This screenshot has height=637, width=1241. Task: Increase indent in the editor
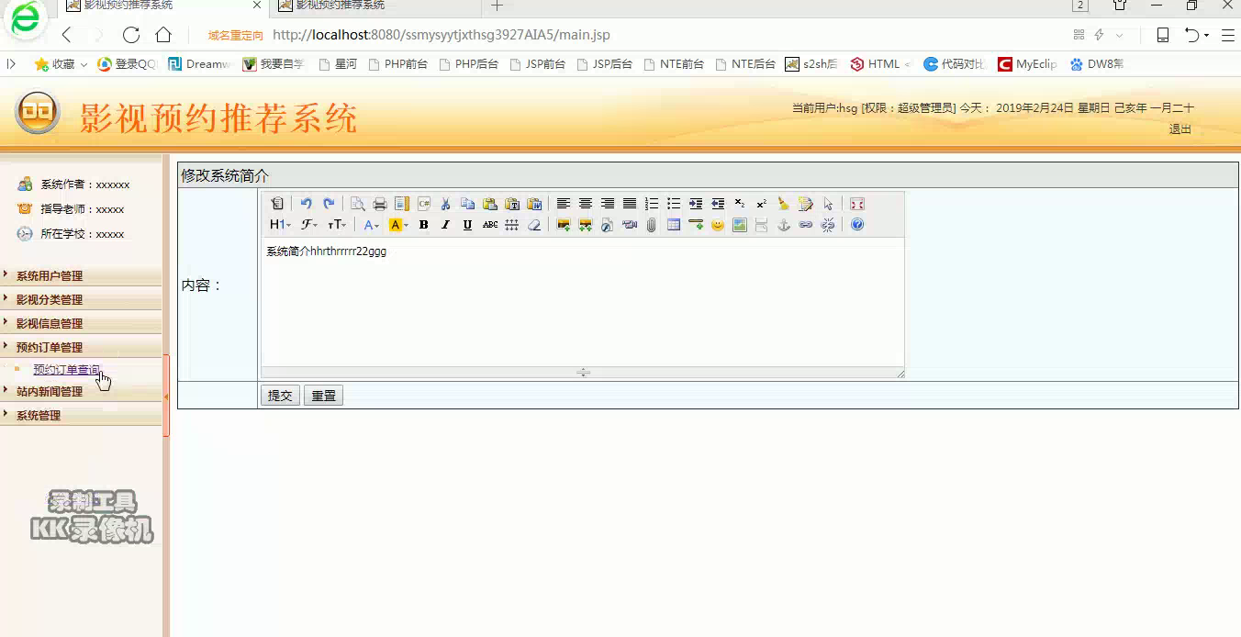pos(696,204)
